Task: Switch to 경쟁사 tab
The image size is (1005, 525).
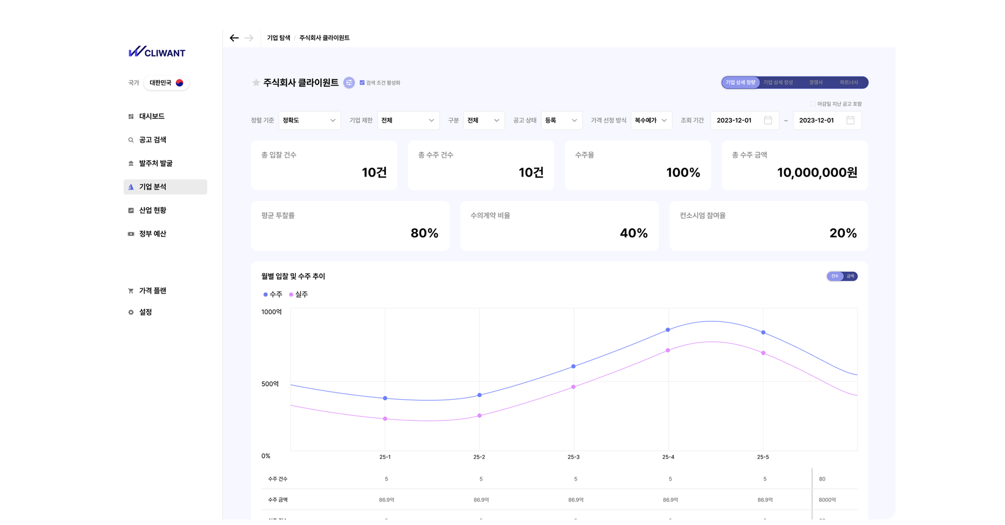Action: click(x=816, y=82)
